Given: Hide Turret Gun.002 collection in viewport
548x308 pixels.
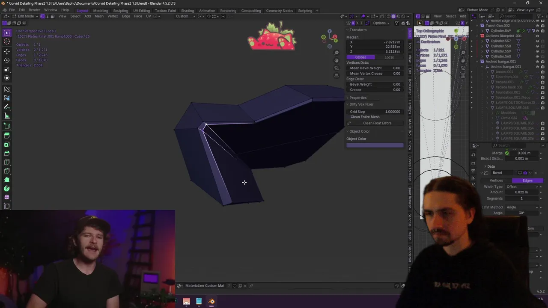Looking at the screenshot, I should tap(537, 26).
